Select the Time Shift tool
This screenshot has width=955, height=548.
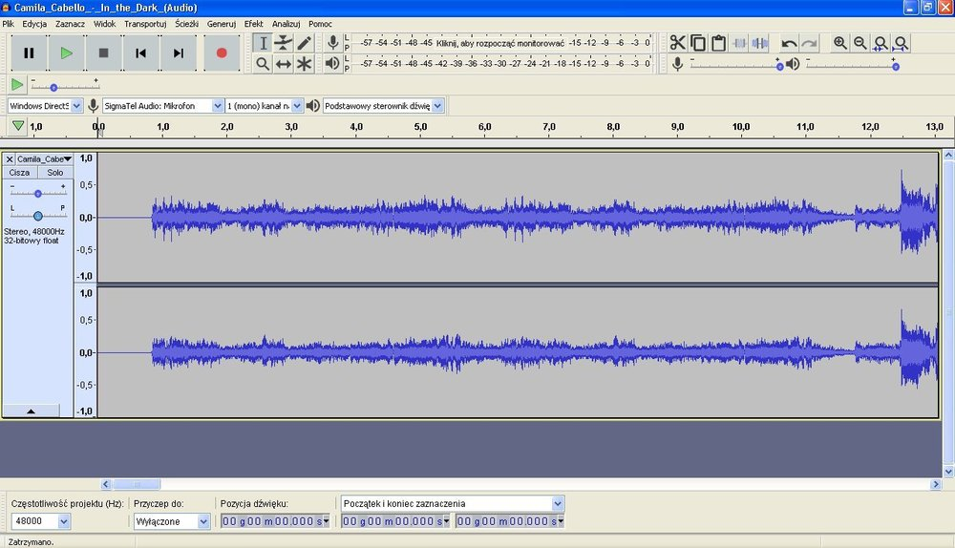(x=284, y=64)
